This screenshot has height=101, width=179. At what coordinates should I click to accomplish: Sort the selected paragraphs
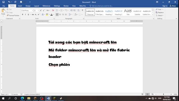tap(79, 10)
